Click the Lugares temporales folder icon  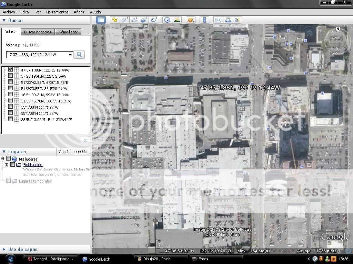[x=14, y=181]
